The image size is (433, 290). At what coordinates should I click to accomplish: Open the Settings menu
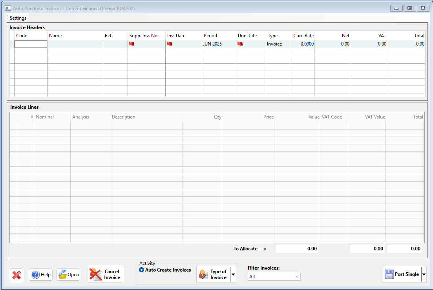(18, 18)
